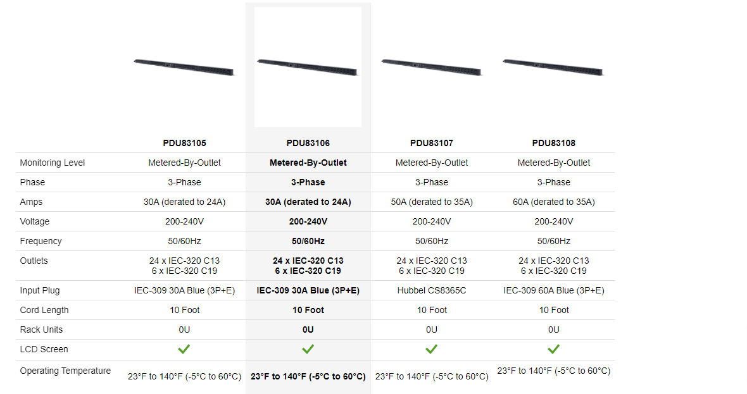The height and width of the screenshot is (394, 747).
Task: Click the Hubbel CS8365C input plug cell
Action: coord(432,290)
